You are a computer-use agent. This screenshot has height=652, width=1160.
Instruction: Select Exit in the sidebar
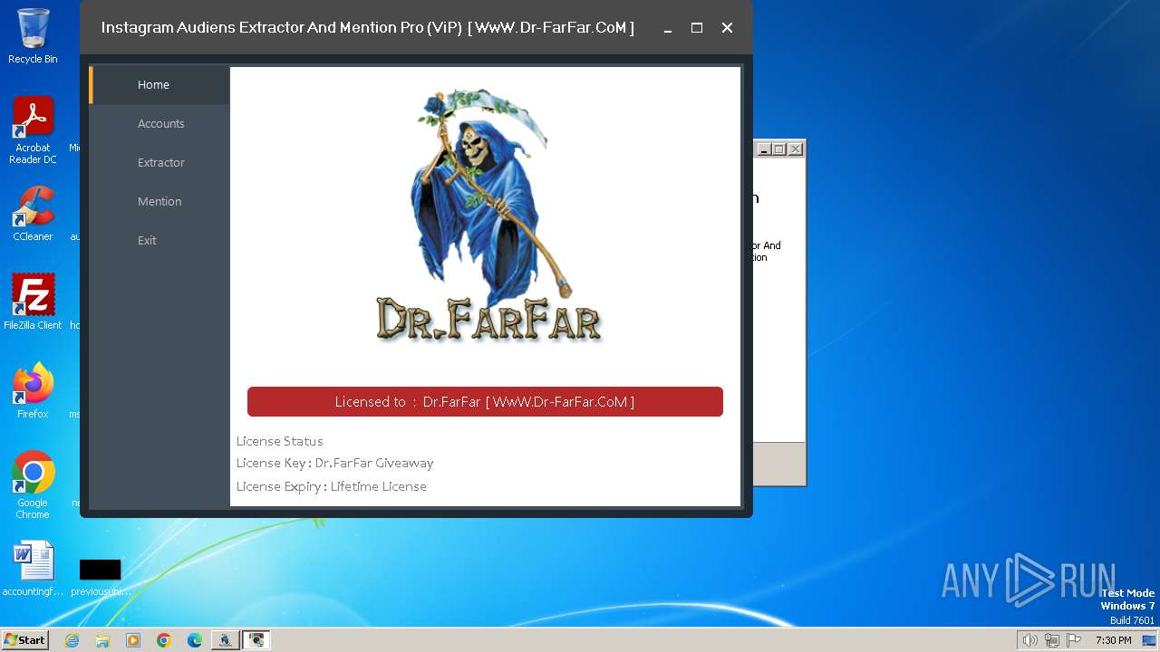[x=159, y=240]
